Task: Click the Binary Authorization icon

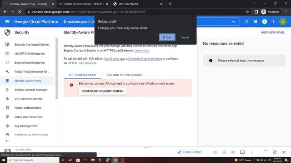Action: click(7, 108)
